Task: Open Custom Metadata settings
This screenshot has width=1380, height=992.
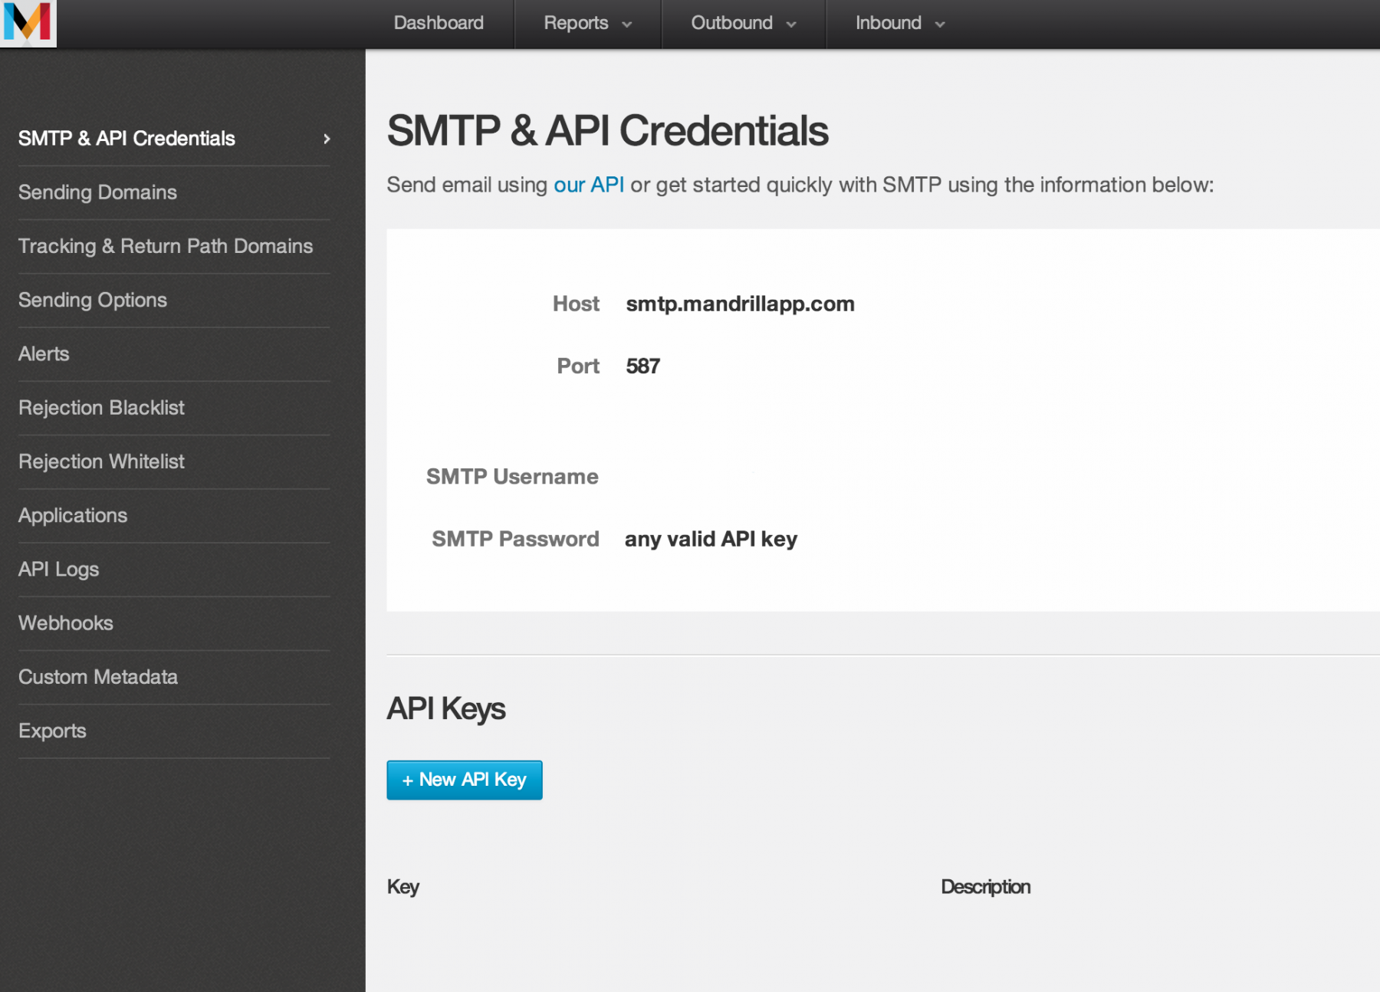Action: [x=97, y=676]
